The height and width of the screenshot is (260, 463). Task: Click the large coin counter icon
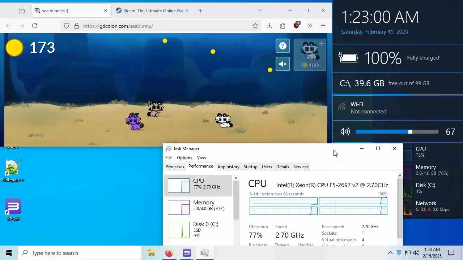(x=14, y=47)
